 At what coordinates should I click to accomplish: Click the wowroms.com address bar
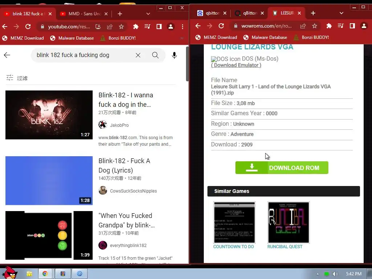pos(266,26)
